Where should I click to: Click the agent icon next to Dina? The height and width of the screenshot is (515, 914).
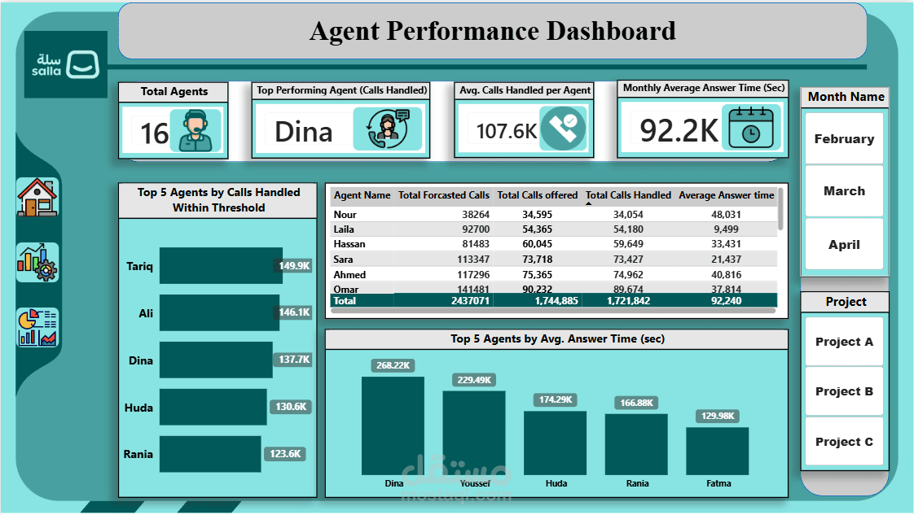pyautogui.click(x=387, y=130)
